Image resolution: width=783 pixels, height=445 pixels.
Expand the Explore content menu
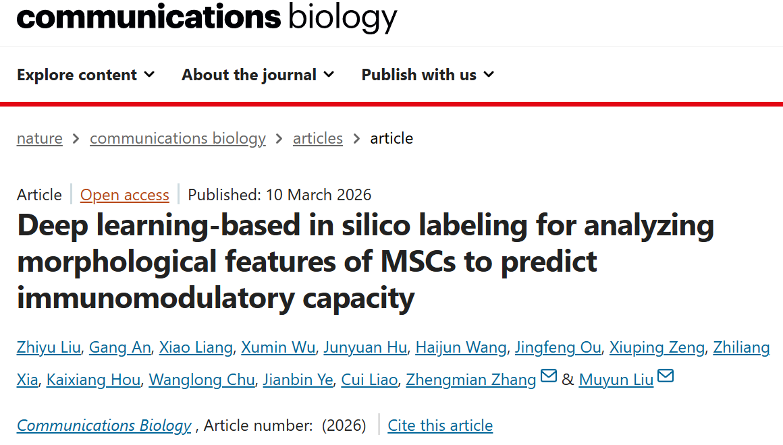[86, 75]
